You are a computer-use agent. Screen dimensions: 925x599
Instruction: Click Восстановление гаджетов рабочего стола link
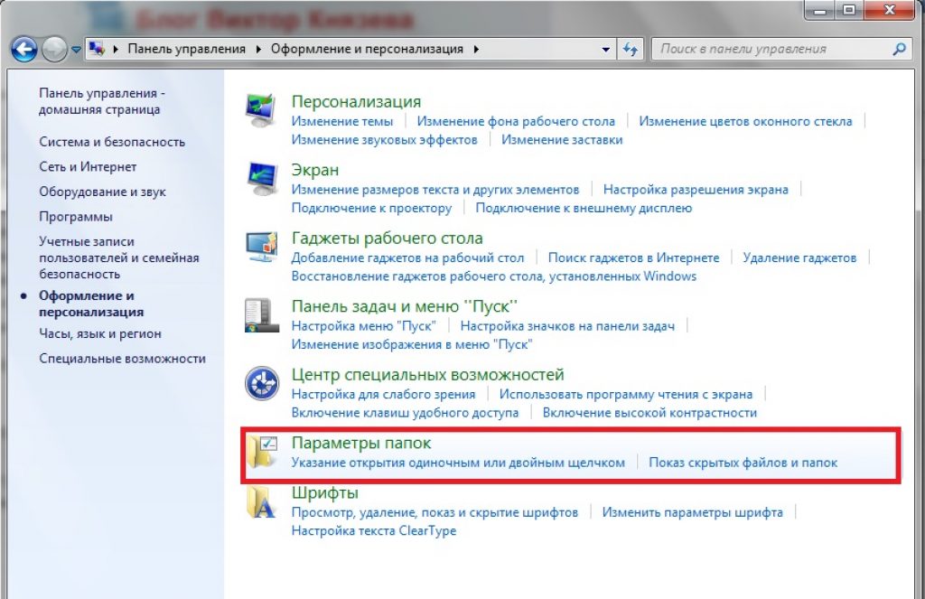click(494, 276)
